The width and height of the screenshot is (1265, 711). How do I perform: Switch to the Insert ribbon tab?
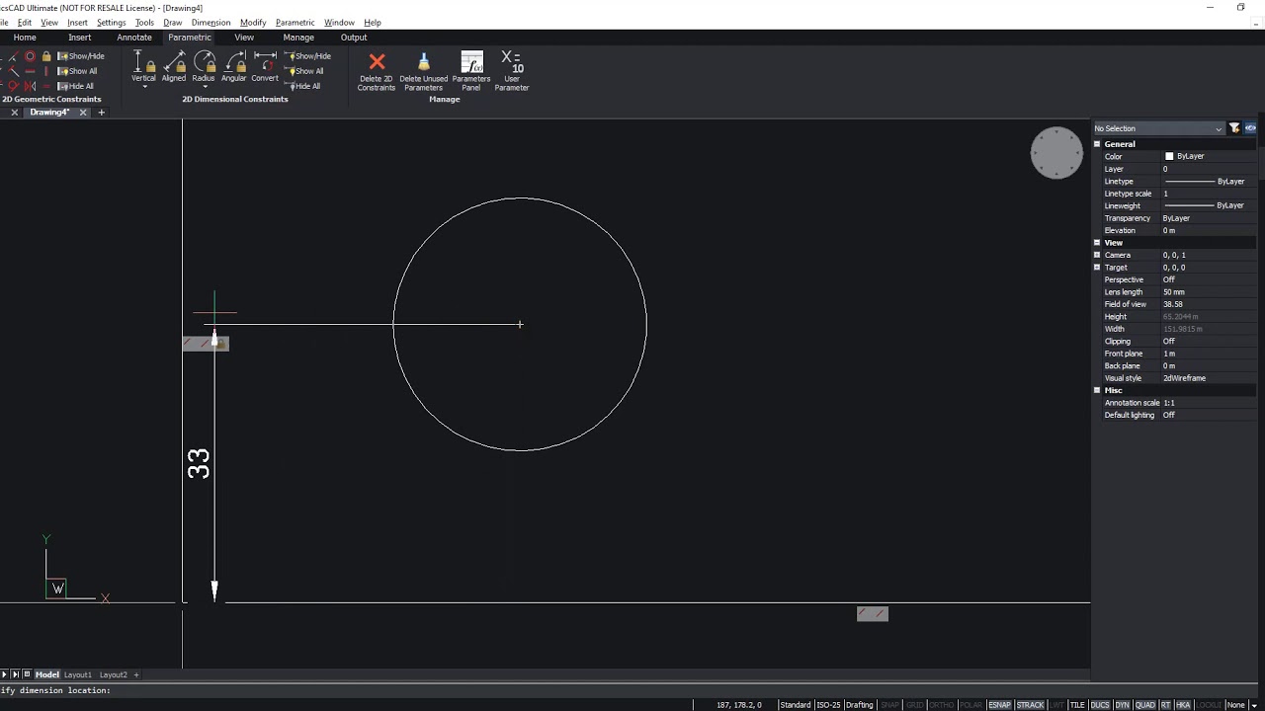tap(80, 38)
